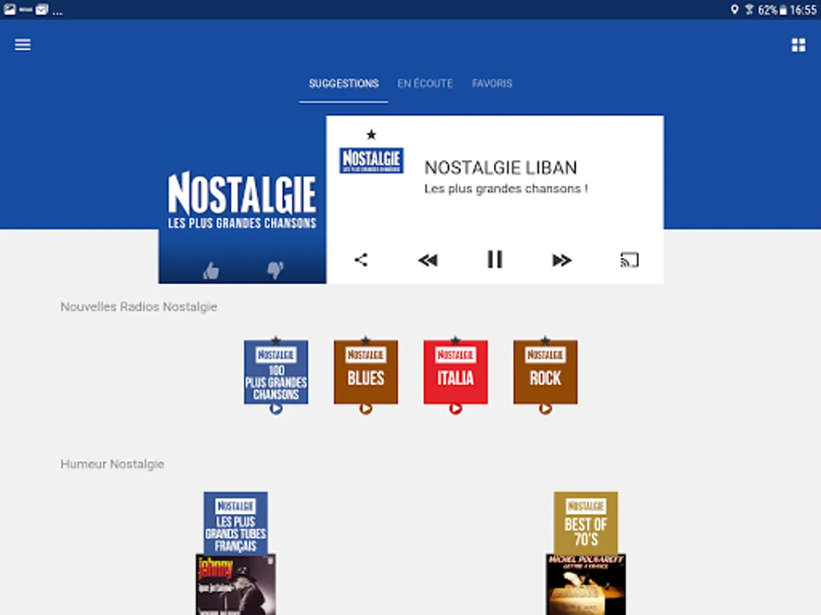Toggle favorite star for Nostalgie Liban
This screenshot has height=615, width=821.
point(372,135)
